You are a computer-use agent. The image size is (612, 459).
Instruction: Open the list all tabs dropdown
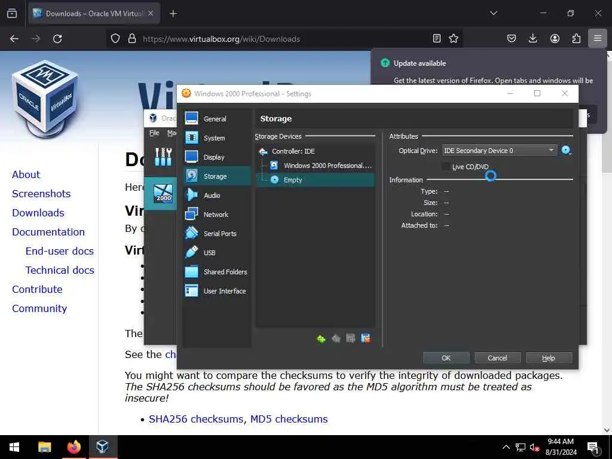[x=493, y=13]
